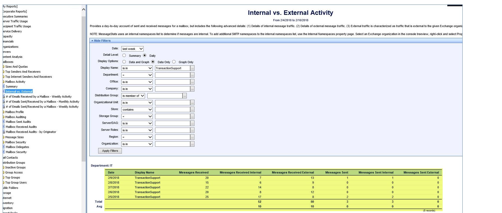Click Date column header in results table
The image size is (502, 213).
point(111,172)
